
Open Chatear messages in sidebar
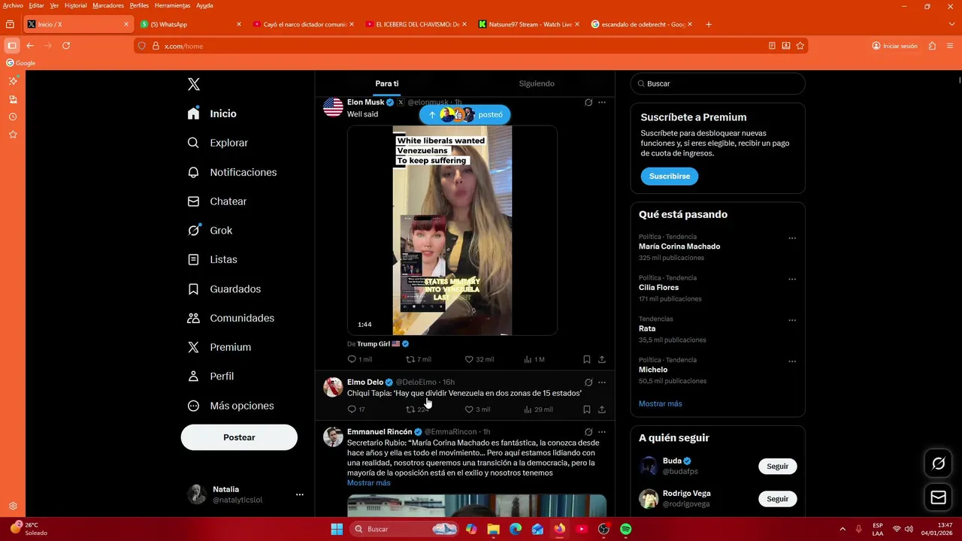coord(217,201)
